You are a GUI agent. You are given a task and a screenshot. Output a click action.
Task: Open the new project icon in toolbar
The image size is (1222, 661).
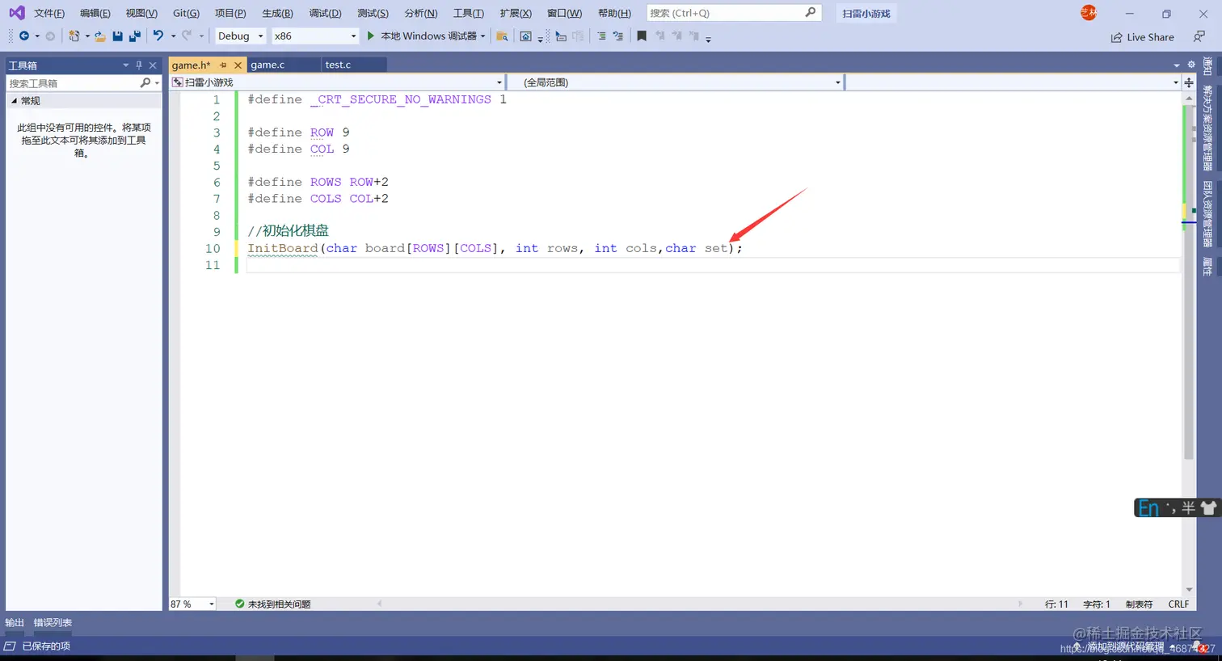74,36
